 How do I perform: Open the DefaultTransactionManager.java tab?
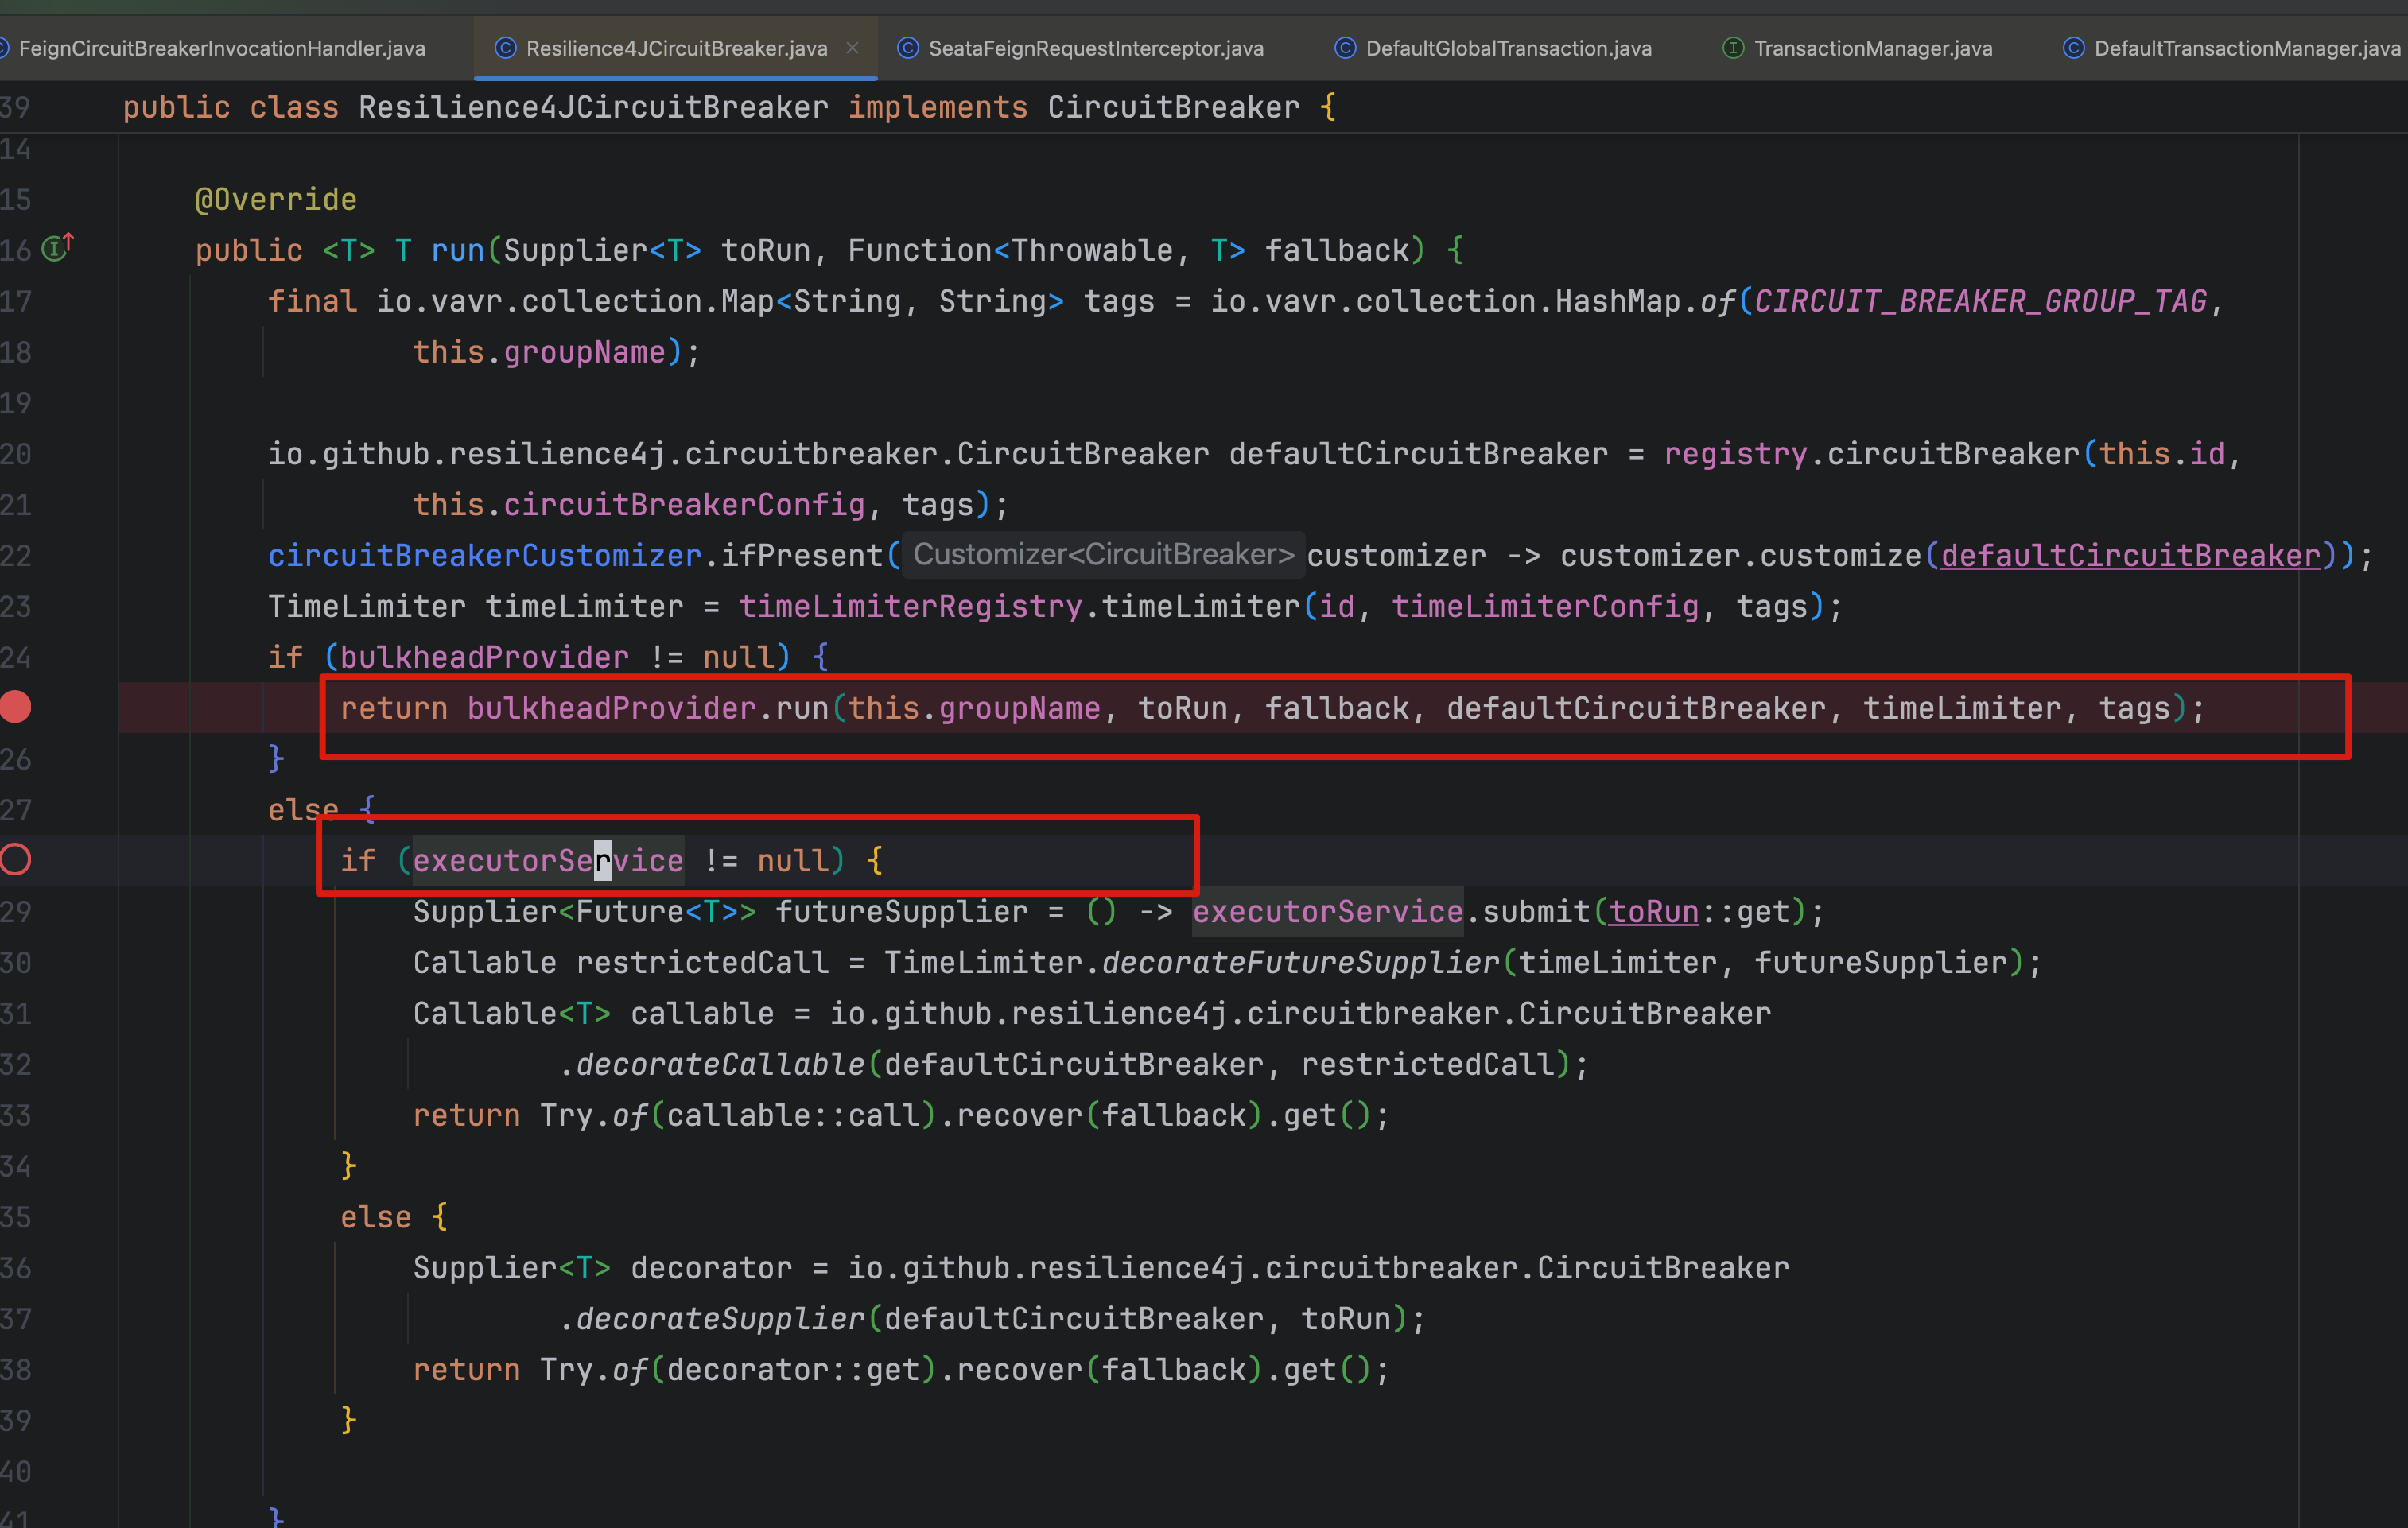click(x=2245, y=48)
